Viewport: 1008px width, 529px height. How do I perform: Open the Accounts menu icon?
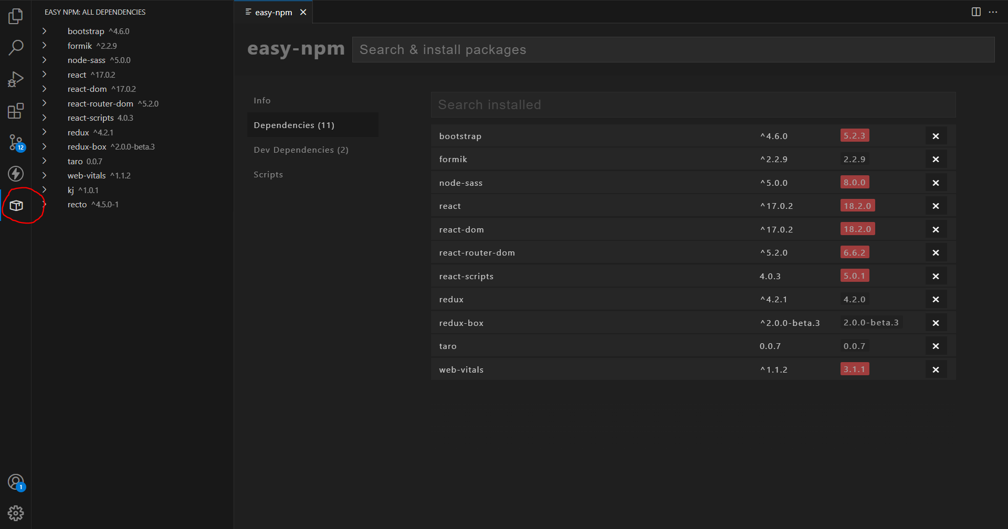(16, 482)
